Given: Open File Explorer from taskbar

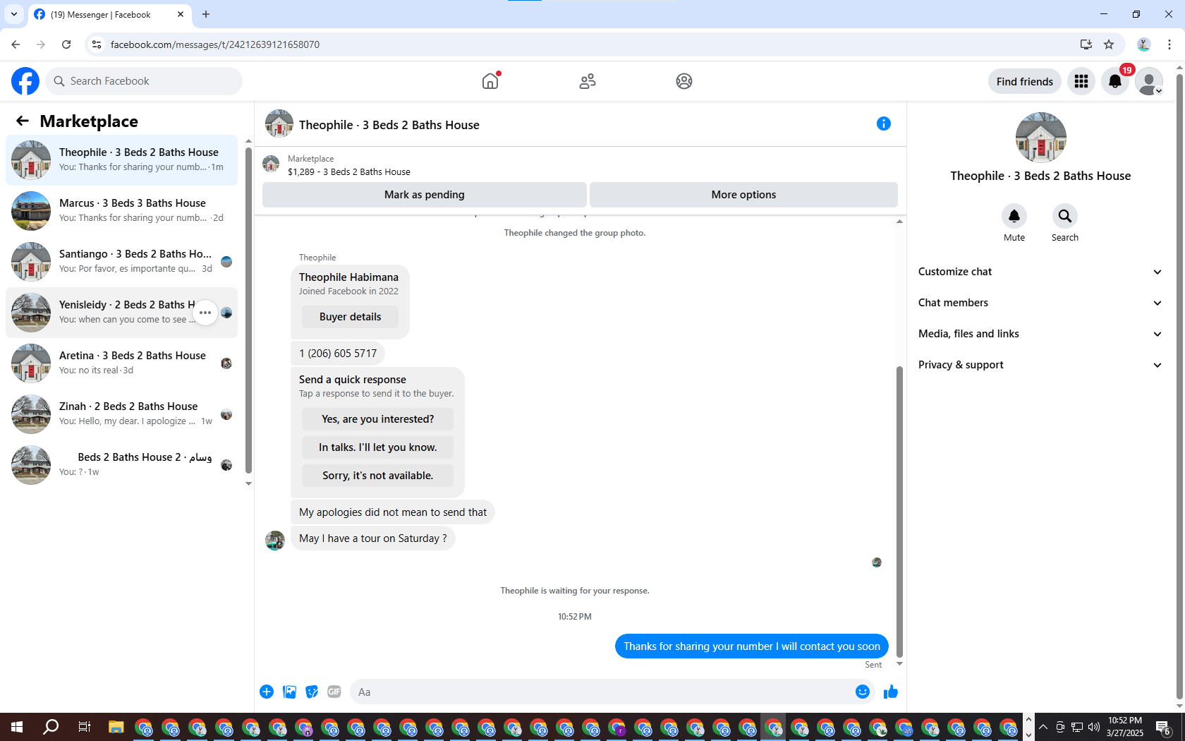Looking at the screenshot, I should [116, 727].
